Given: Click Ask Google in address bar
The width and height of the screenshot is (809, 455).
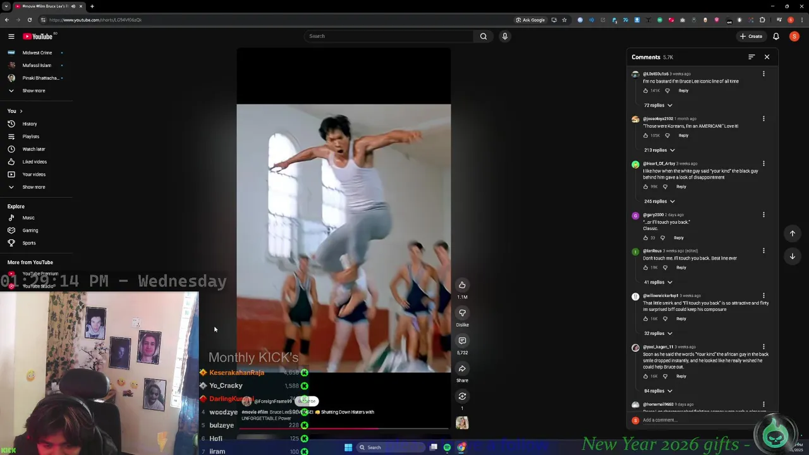Looking at the screenshot, I should (530, 20).
